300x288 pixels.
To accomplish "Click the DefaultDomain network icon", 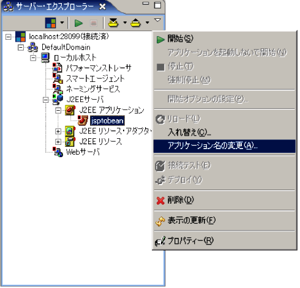I will 33,47.
